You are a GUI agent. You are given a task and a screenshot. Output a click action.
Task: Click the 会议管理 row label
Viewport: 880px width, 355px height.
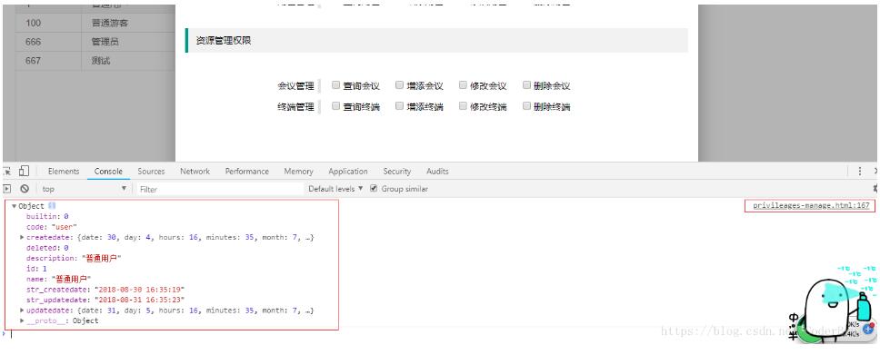pos(295,86)
